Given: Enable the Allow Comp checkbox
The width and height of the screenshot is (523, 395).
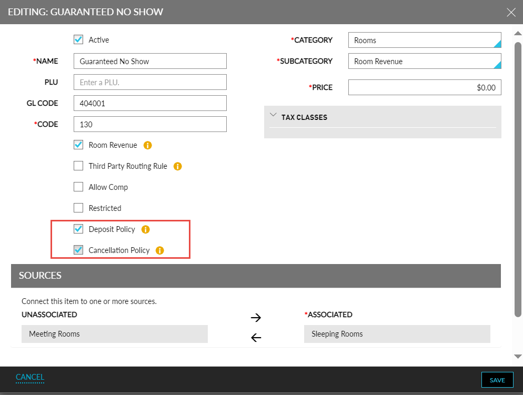Looking at the screenshot, I should (x=78, y=187).
